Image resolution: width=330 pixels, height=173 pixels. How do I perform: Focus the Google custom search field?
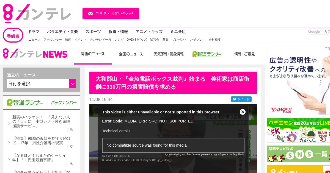pyautogui.click(x=319, y=32)
